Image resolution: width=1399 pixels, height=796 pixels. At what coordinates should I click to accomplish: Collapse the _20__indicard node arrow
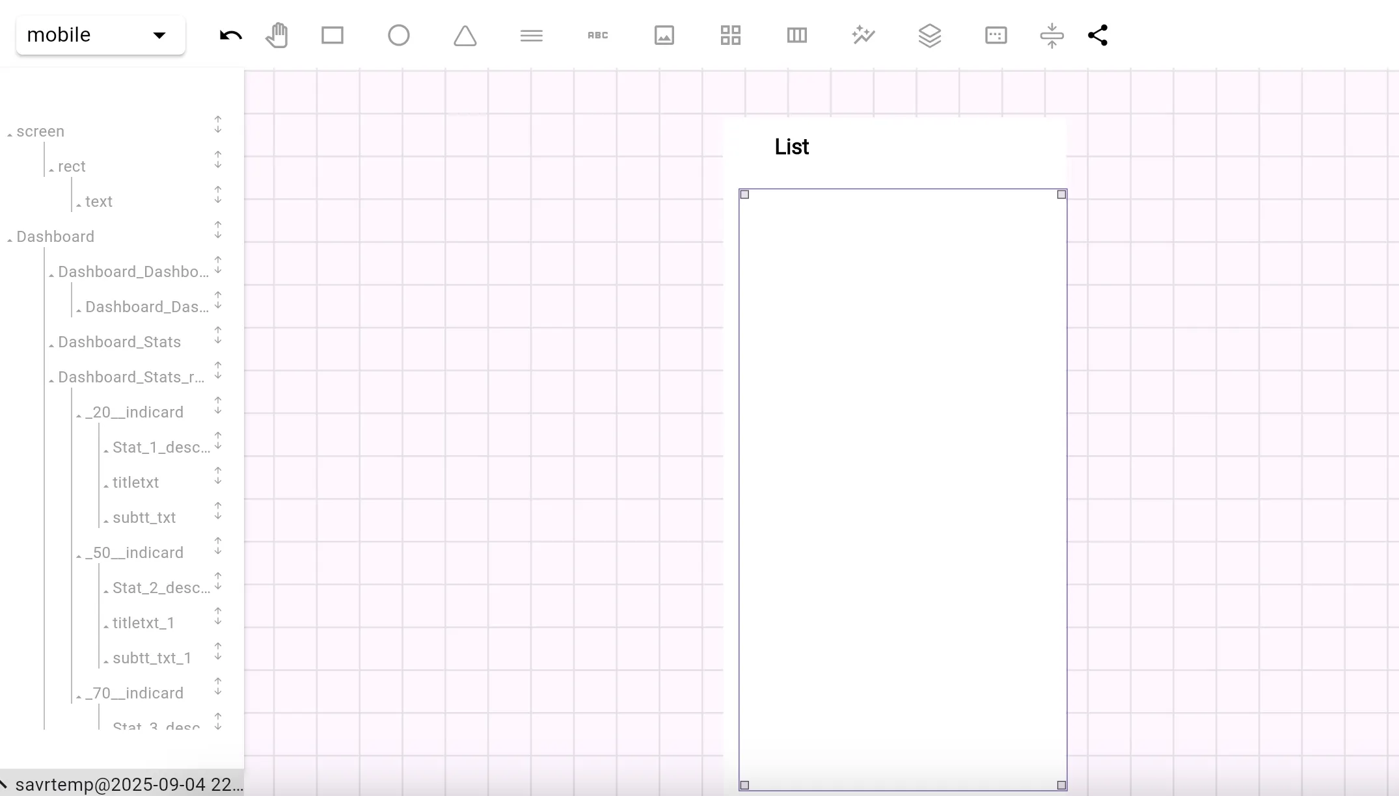[79, 415]
